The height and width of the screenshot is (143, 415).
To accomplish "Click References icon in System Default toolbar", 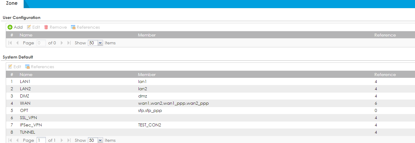I will click(27, 67).
